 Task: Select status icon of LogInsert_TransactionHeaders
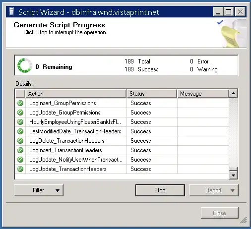tap(20, 150)
